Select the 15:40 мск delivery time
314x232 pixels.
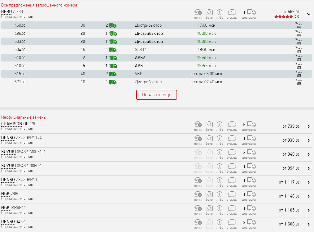pyautogui.click(x=206, y=58)
